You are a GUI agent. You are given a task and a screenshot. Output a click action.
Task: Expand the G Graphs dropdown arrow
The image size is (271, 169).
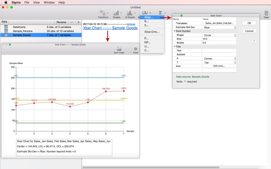(x=134, y=13)
